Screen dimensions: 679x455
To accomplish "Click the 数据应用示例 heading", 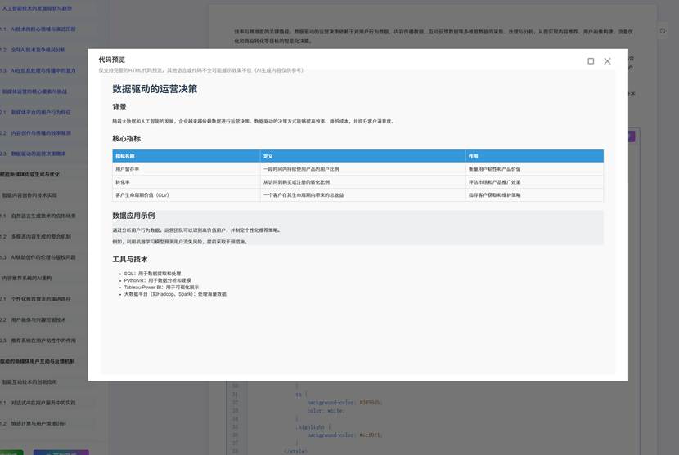I will click(133, 216).
